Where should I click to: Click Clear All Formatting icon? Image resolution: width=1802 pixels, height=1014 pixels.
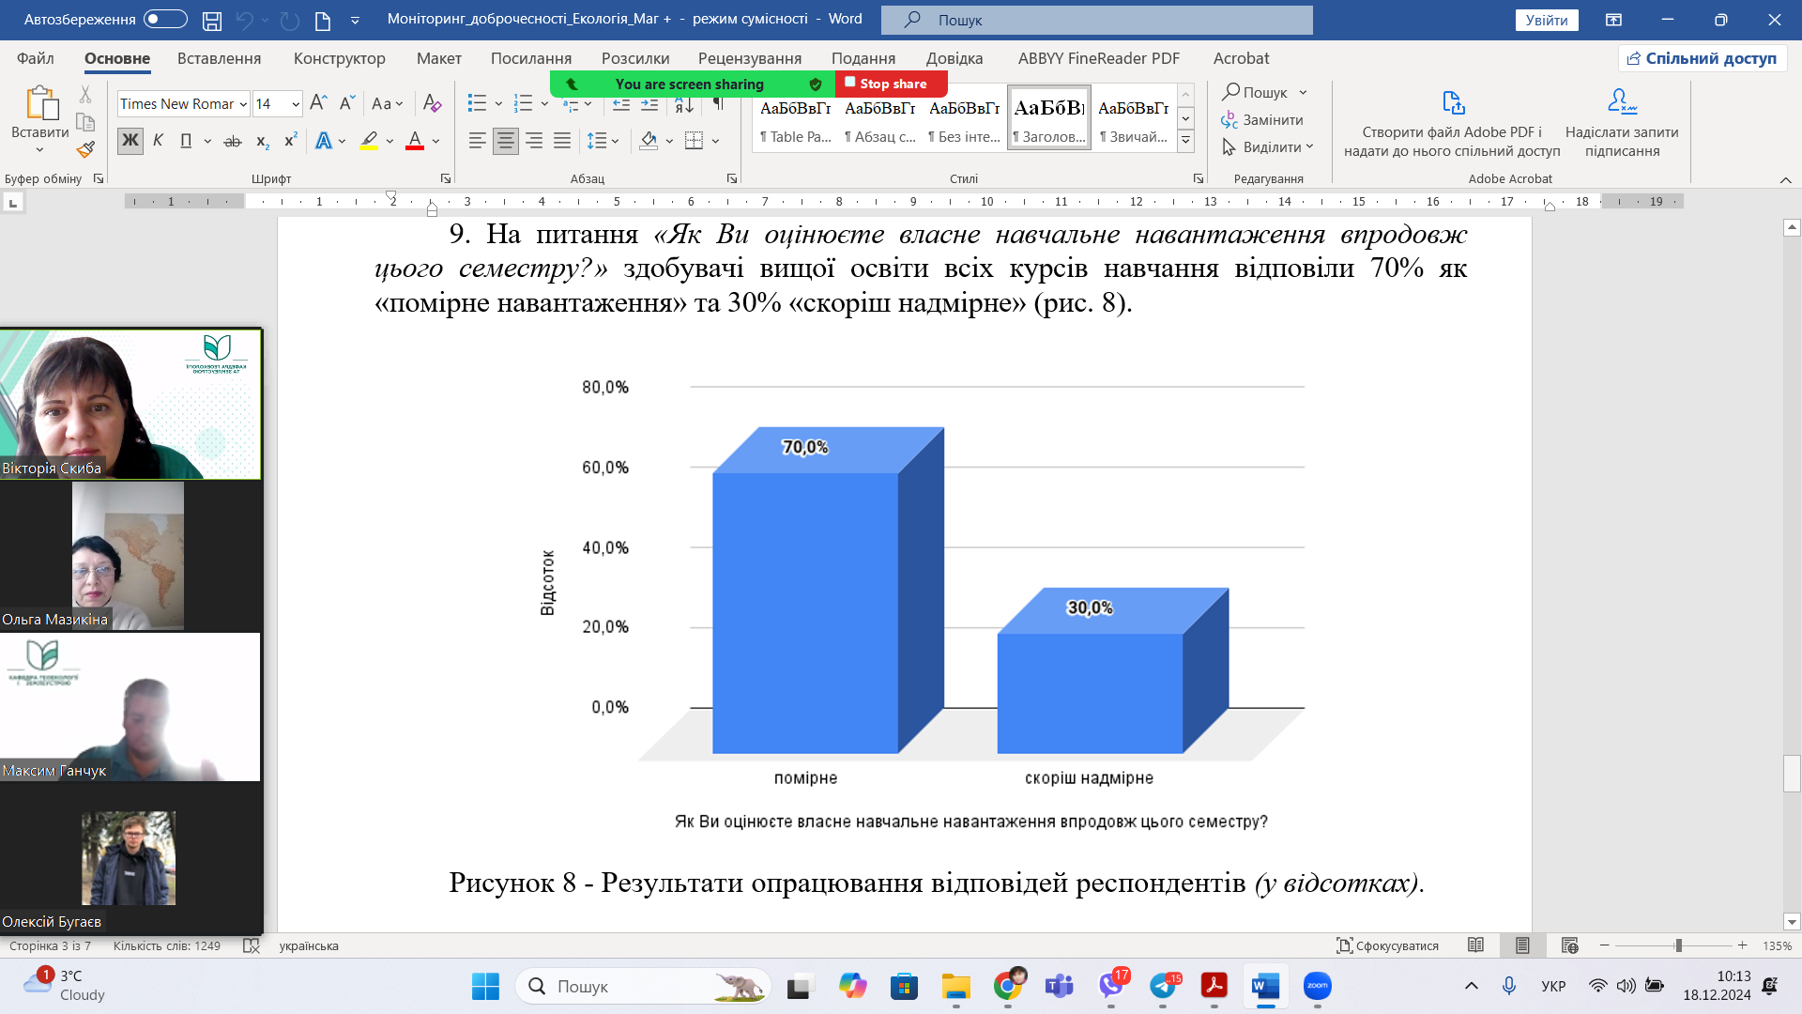(x=432, y=103)
